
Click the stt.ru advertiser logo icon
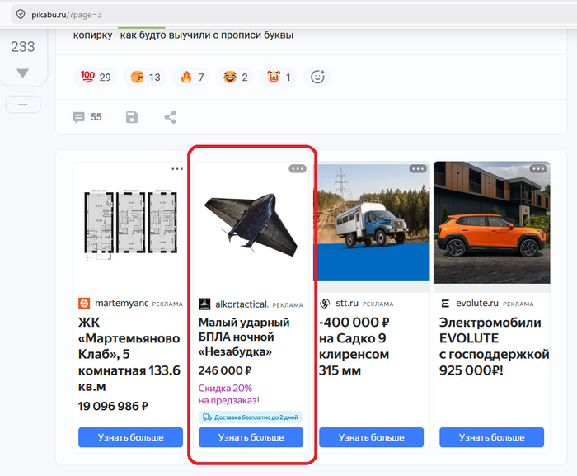tap(325, 304)
